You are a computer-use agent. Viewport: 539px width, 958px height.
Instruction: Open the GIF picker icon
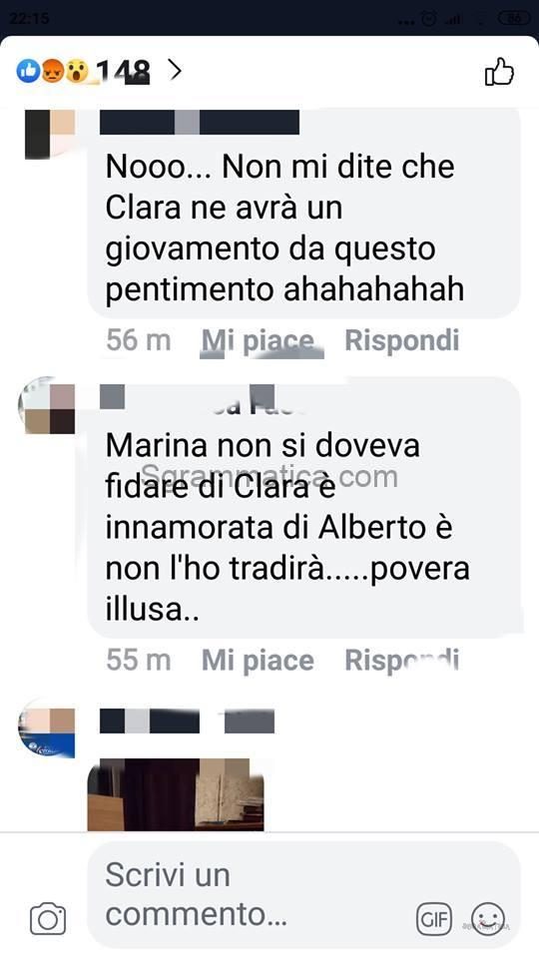coord(434,918)
